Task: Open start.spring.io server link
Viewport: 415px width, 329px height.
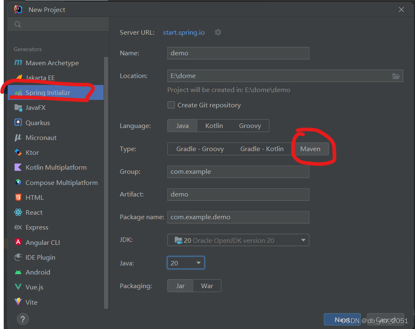Action: 184,32
